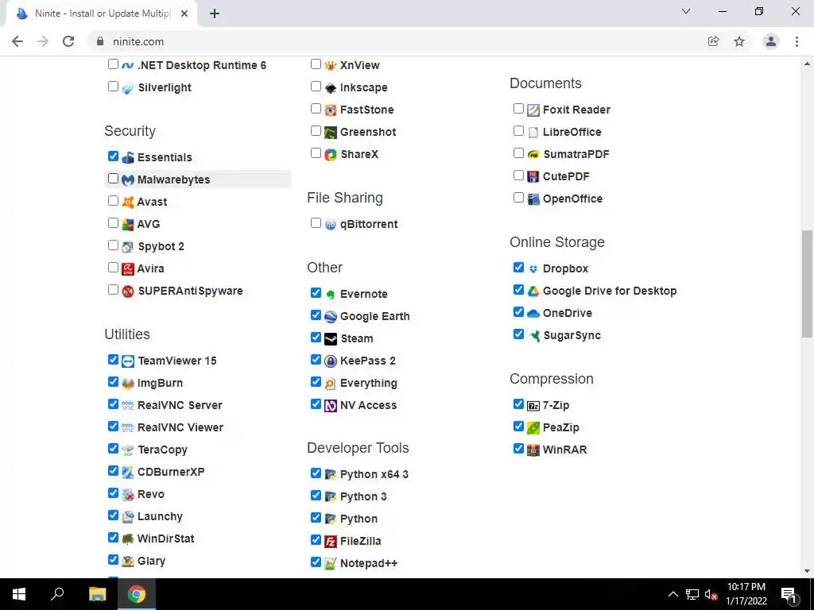Click the Evernote elephant icon

[331, 295]
